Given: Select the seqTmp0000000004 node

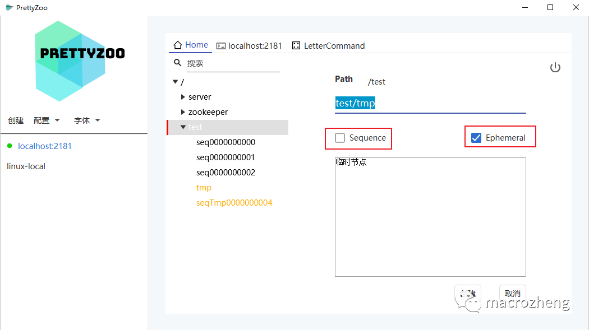Looking at the screenshot, I should pos(234,203).
